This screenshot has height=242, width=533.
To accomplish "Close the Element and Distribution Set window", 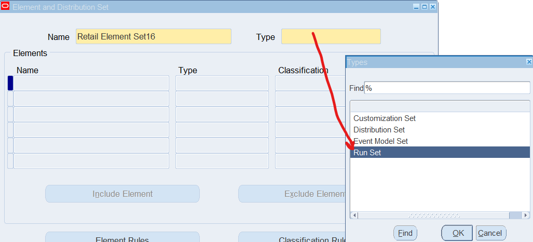I will 432,7.
